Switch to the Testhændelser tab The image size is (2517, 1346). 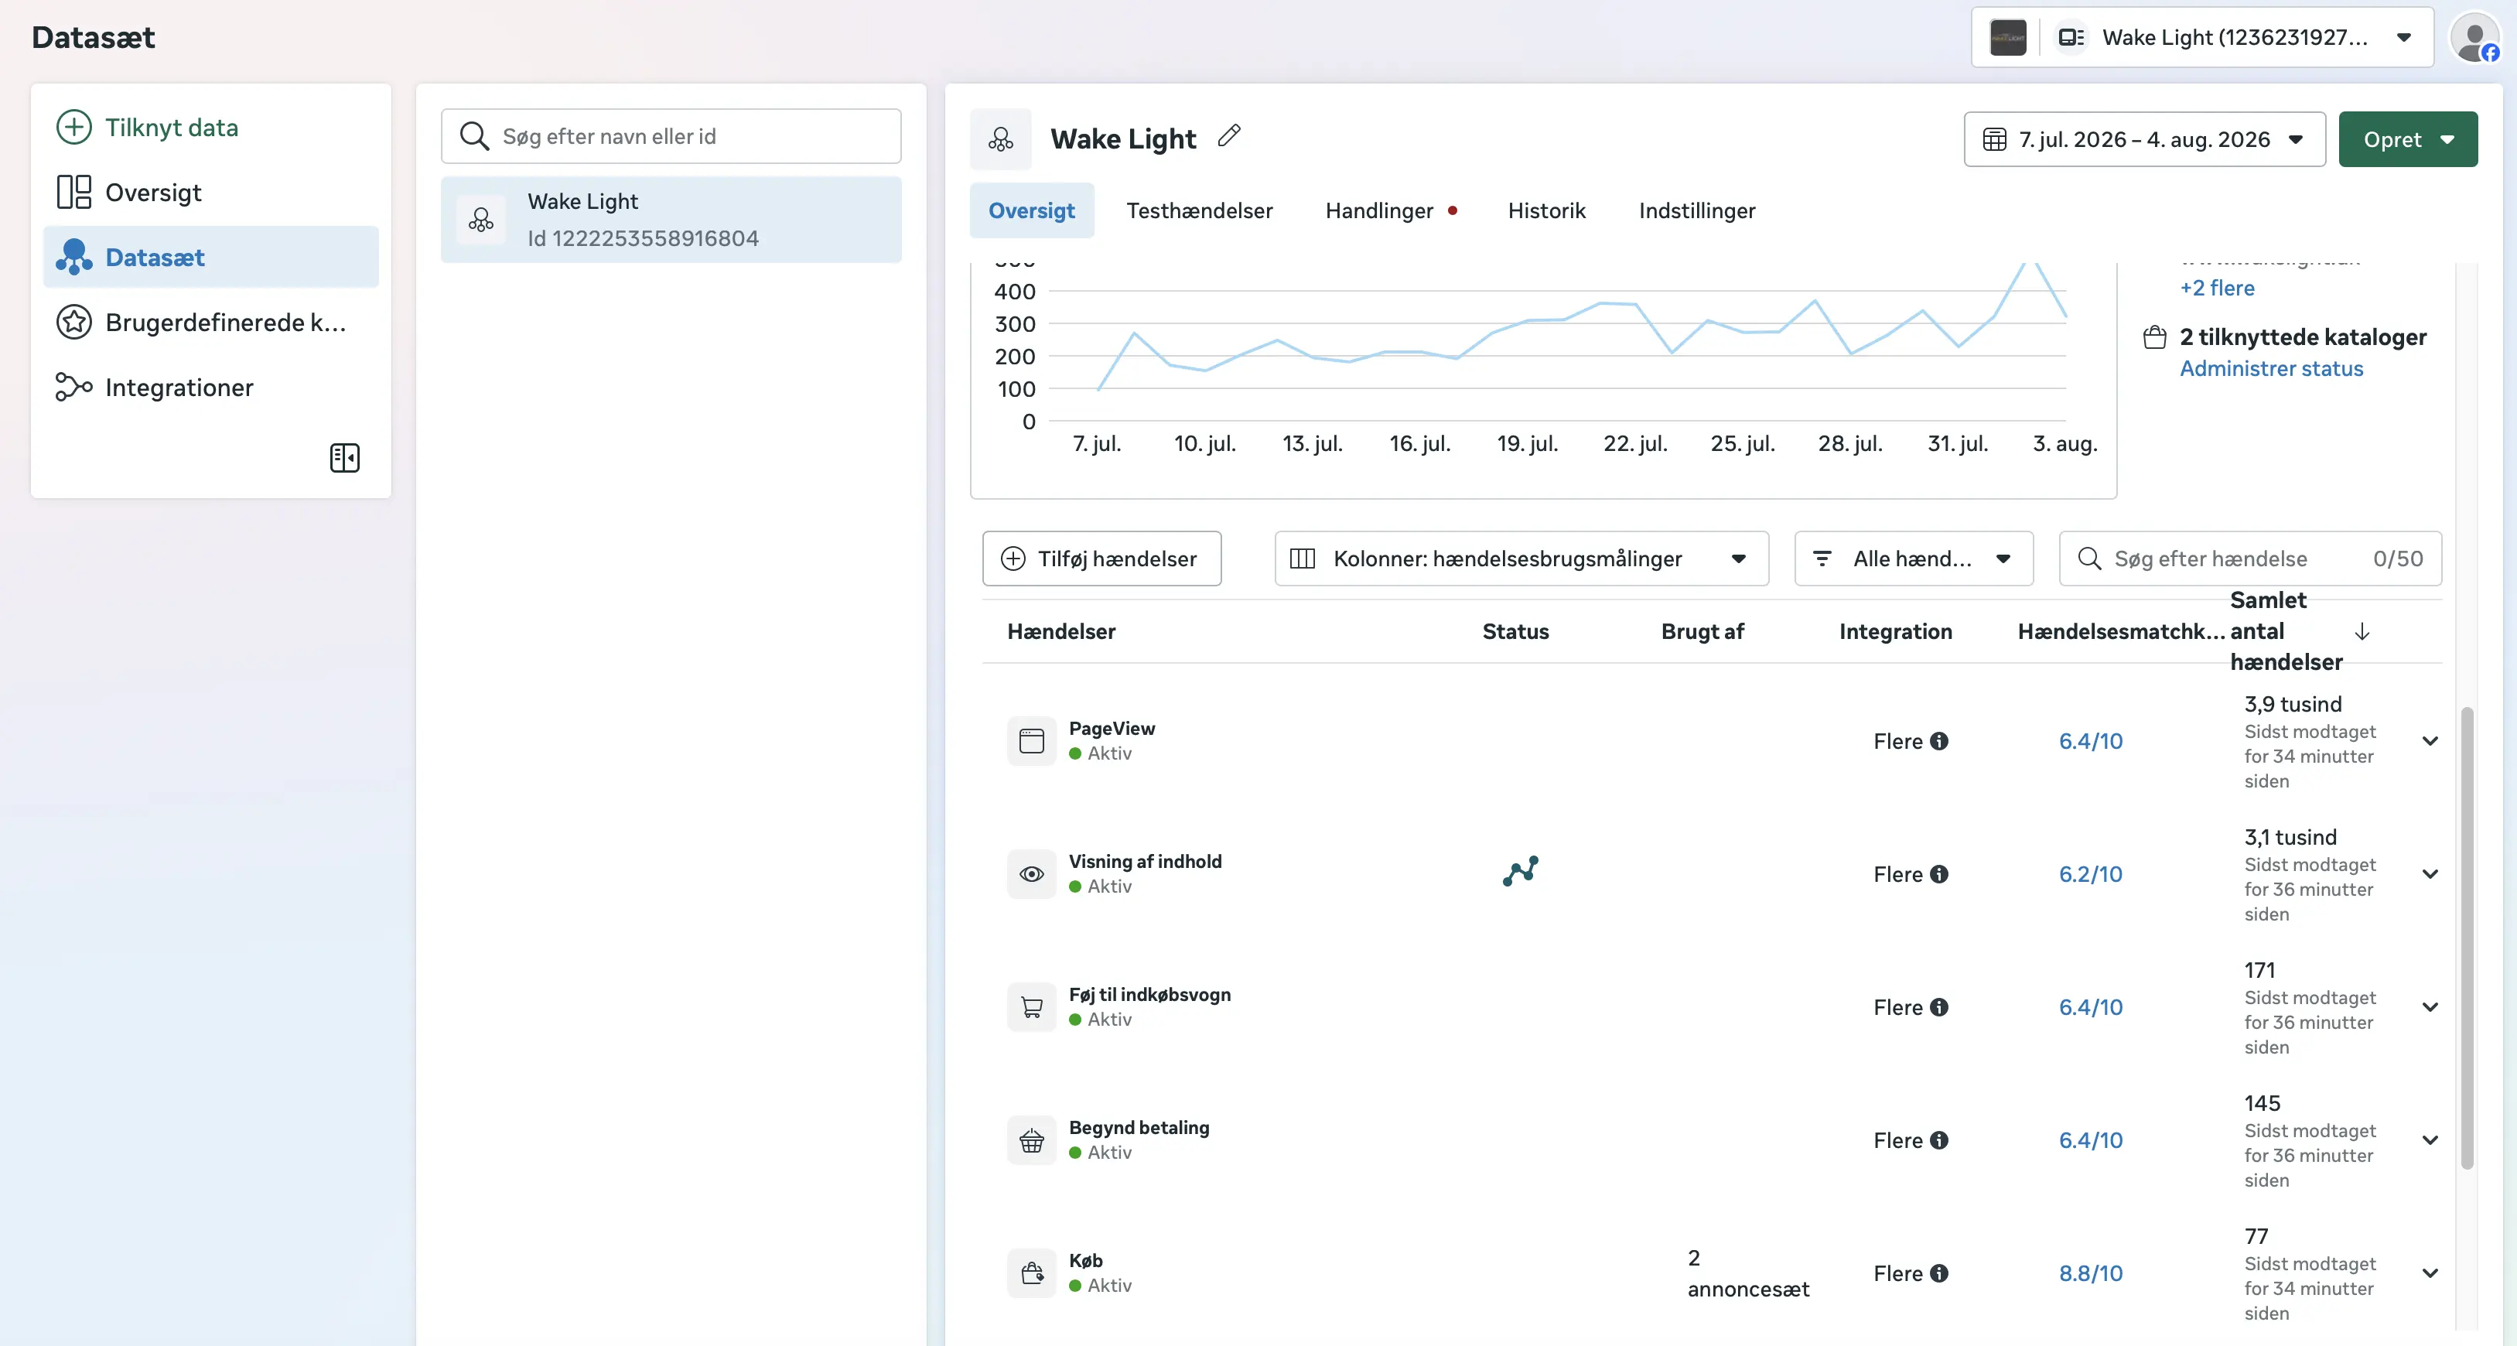click(1199, 210)
